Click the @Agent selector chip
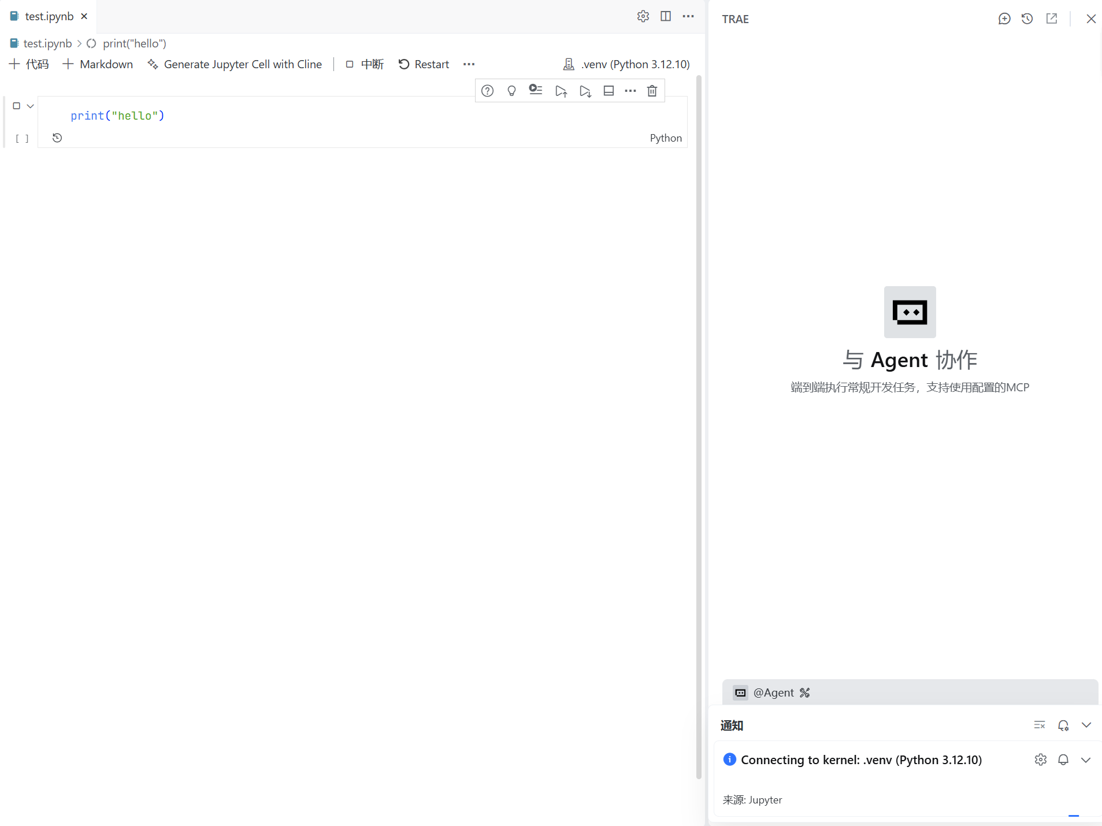The height and width of the screenshot is (826, 1102). pos(764,692)
